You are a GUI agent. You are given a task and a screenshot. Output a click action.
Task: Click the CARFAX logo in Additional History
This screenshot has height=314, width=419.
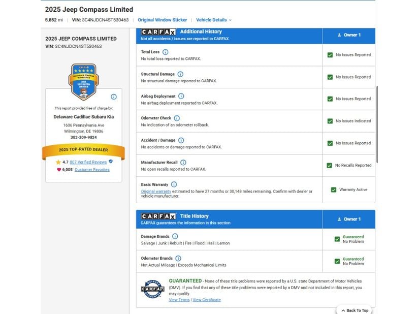click(158, 32)
